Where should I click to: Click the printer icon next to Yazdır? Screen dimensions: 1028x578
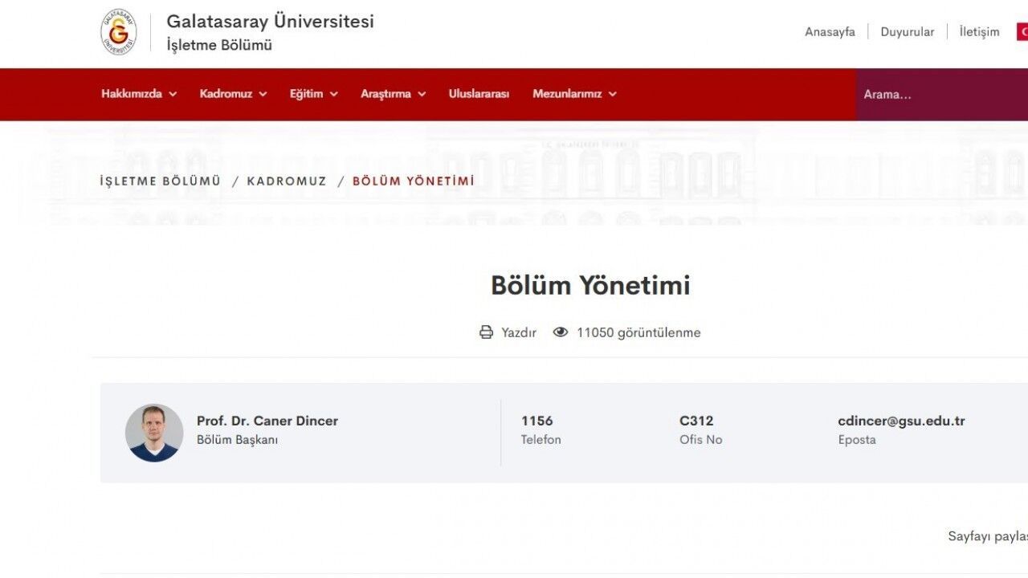[486, 332]
